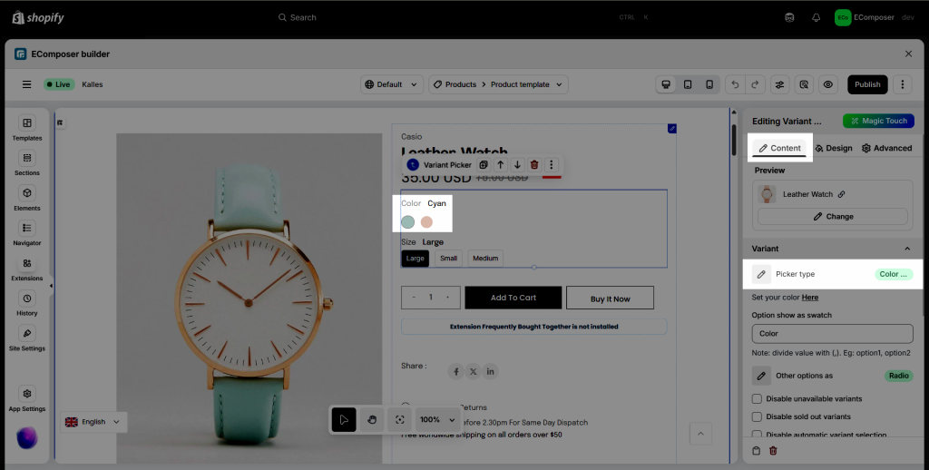Image resolution: width=929 pixels, height=470 pixels.
Task: Open the Sections panel
Action: pyautogui.click(x=27, y=162)
